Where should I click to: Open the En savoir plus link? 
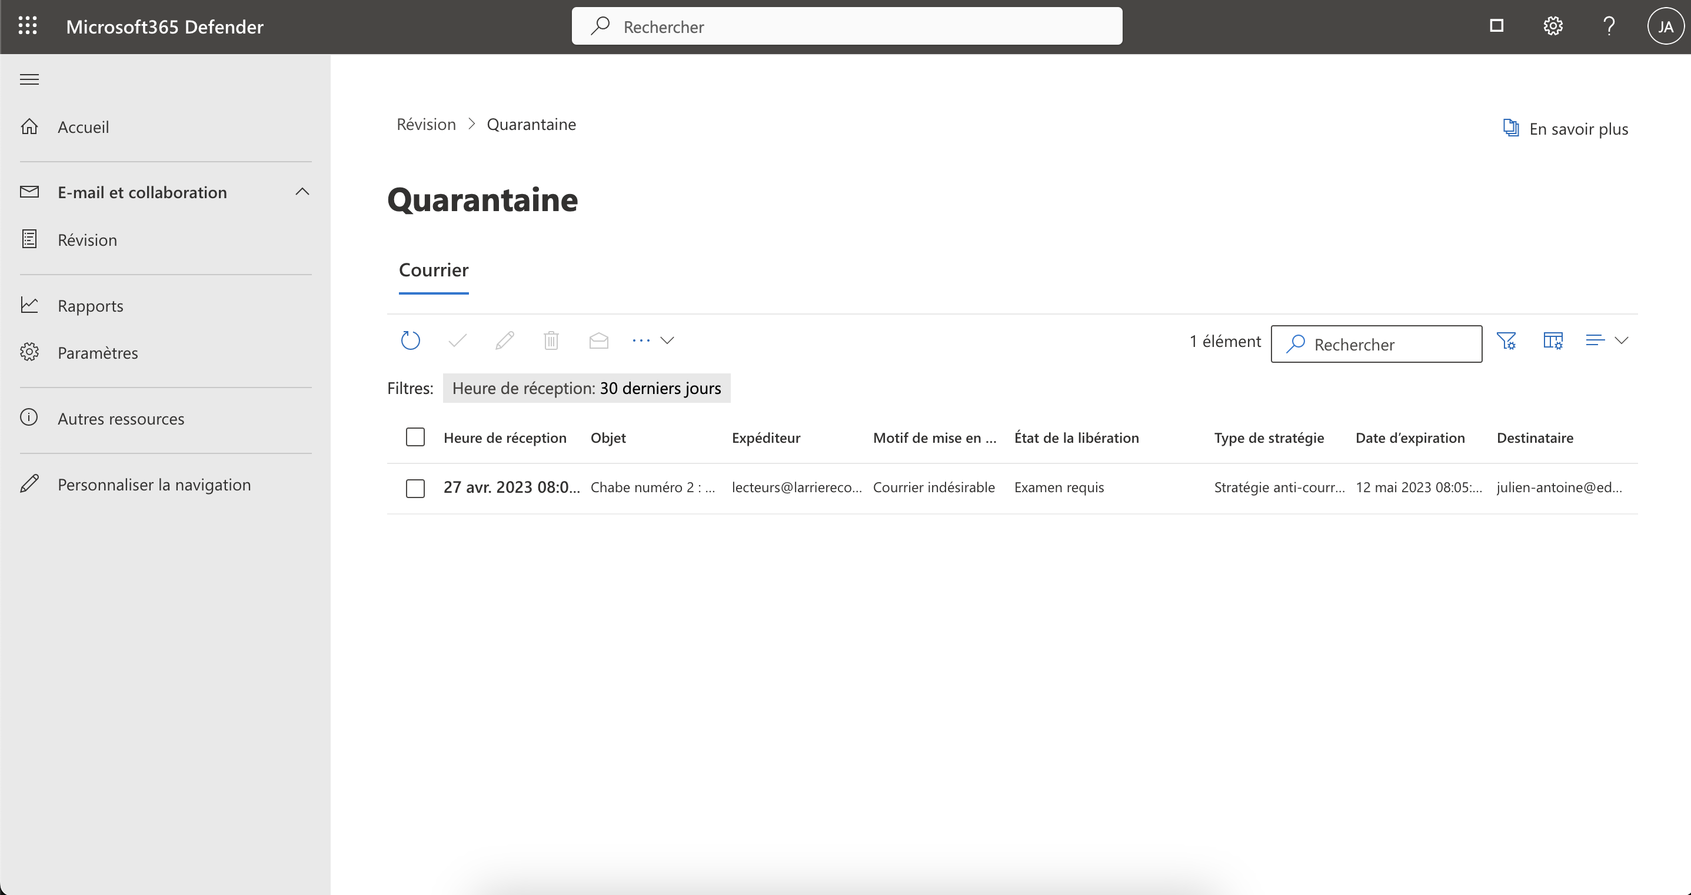point(1579,129)
